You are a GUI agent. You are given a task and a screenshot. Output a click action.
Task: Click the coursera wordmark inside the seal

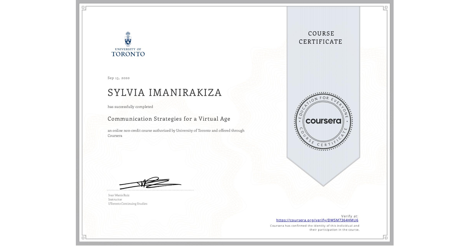pos(323,121)
